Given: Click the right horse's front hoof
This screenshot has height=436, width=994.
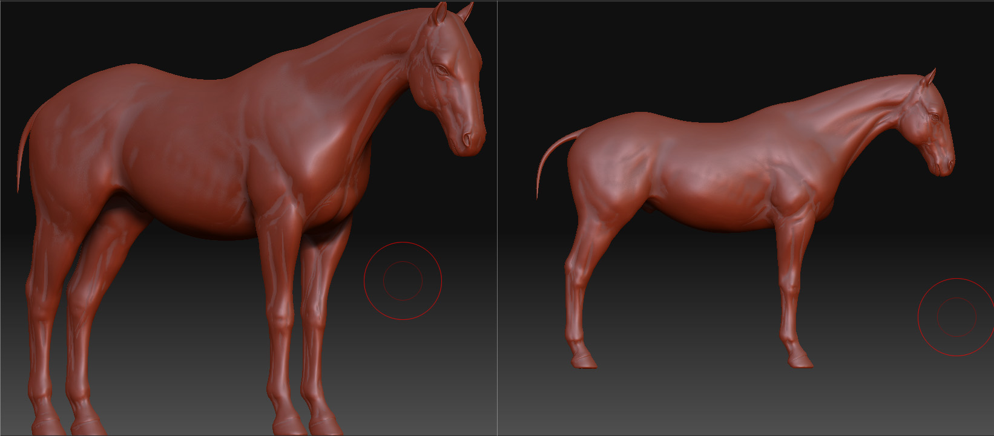Looking at the screenshot, I should pos(801,361).
